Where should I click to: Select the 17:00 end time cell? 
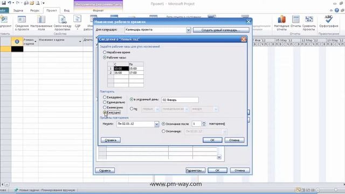[x=136, y=73]
